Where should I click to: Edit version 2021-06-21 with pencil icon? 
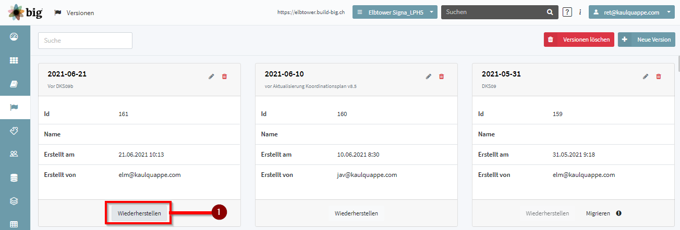[x=211, y=76]
